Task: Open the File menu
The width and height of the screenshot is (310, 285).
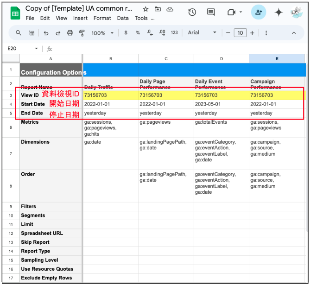Action: point(30,18)
